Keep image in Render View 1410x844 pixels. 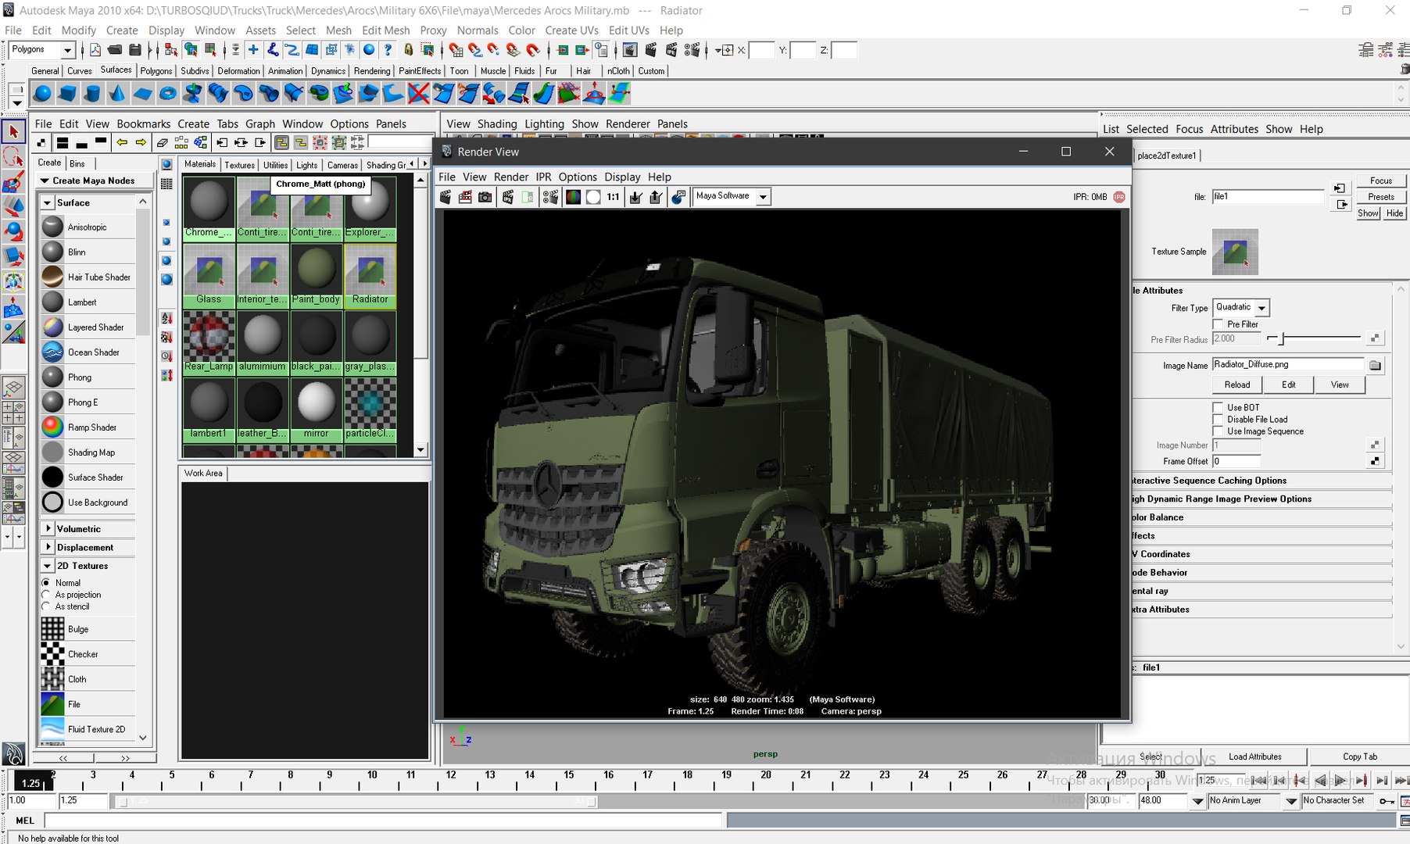635,197
